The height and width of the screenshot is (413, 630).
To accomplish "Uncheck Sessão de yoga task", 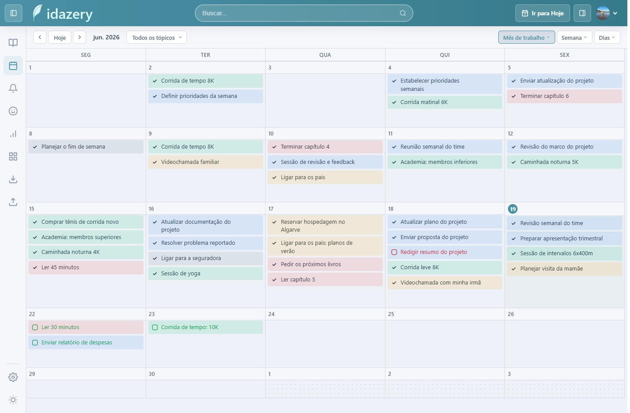I will pos(155,274).
